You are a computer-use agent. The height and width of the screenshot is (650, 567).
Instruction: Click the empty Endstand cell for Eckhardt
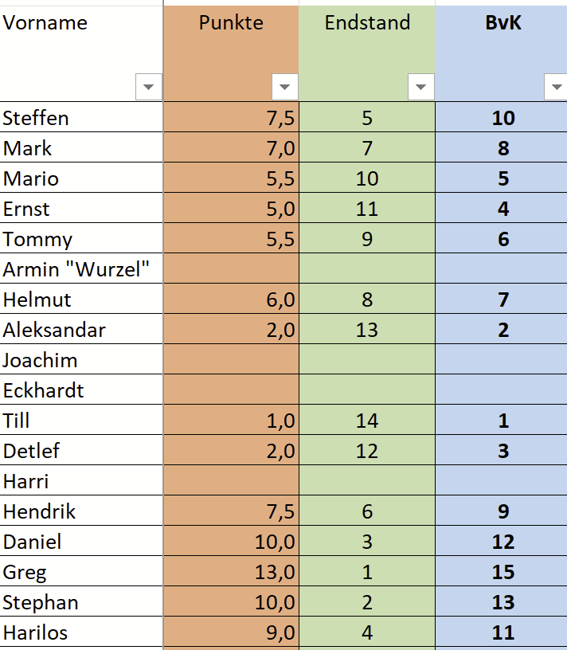click(367, 391)
